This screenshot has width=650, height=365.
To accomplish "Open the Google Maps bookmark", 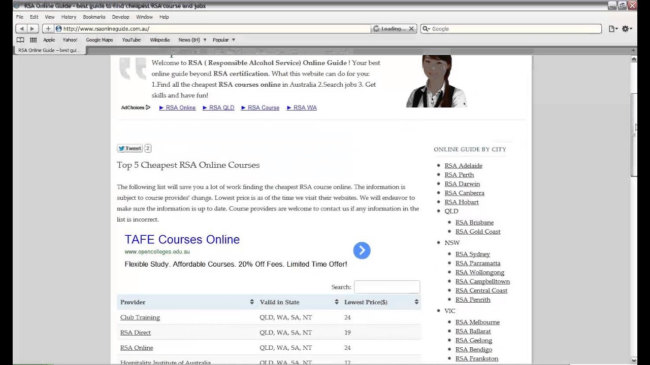I will pos(100,40).
